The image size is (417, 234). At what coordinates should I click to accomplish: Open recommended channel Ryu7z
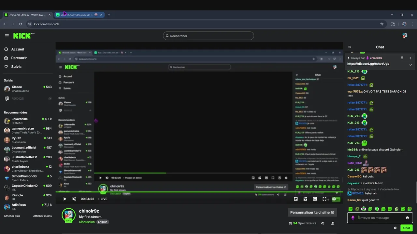pos(28,140)
